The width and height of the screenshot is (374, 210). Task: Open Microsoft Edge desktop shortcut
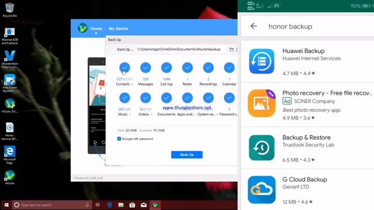point(9,155)
